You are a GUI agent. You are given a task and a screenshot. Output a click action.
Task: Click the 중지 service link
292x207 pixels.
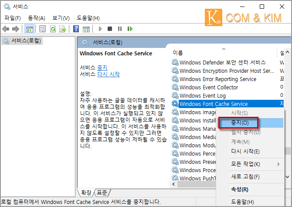click(102, 68)
